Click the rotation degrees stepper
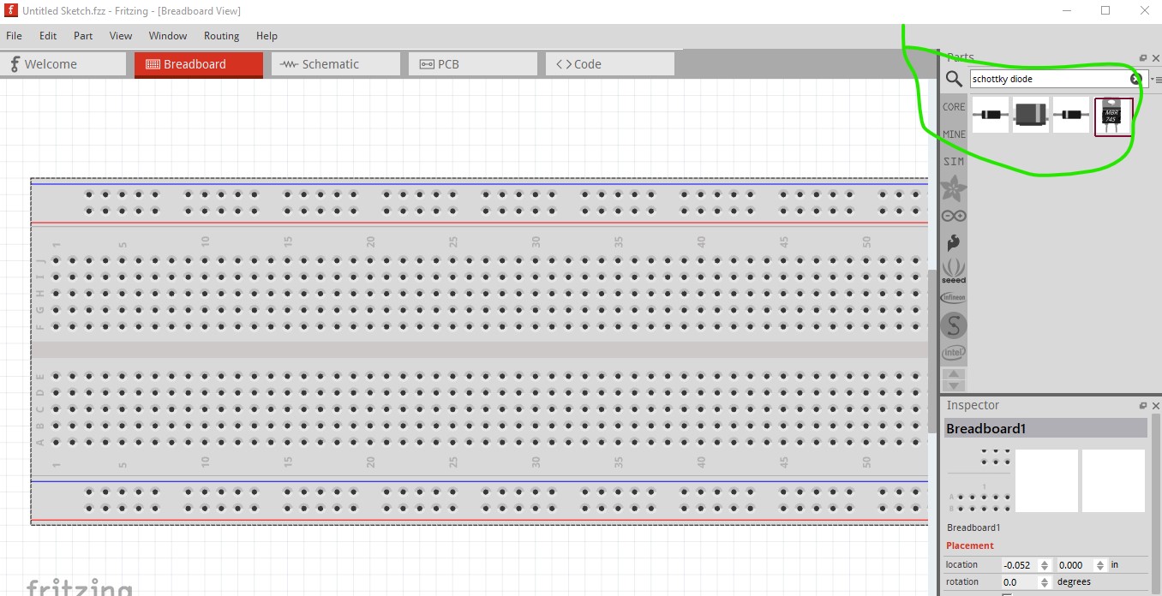Screen dimensions: 1162x596 click(1045, 582)
